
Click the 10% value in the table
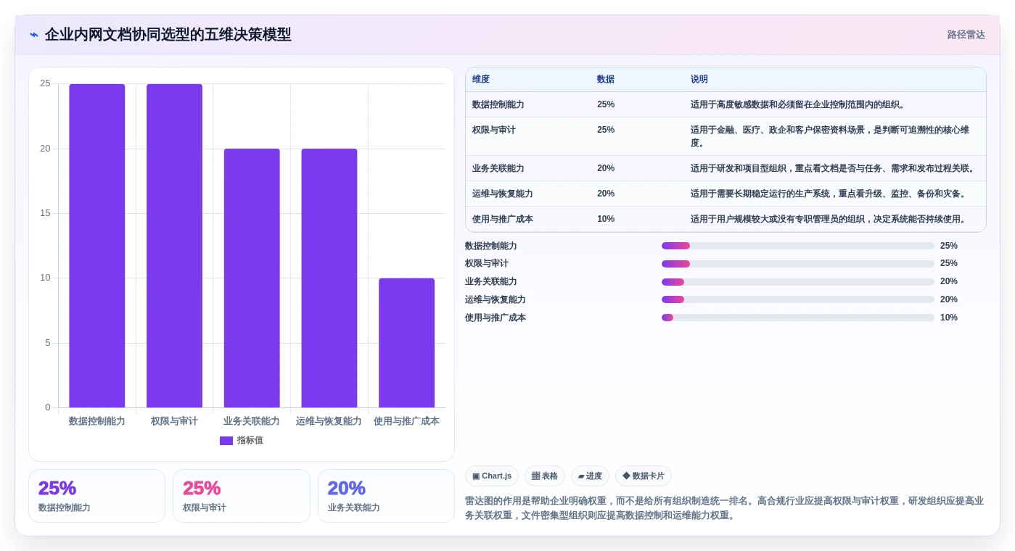[x=606, y=219]
